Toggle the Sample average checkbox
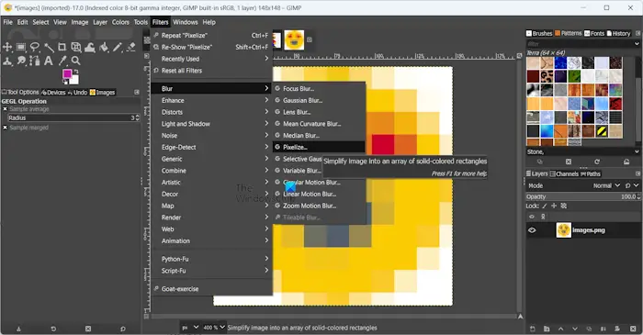 pos(6,109)
